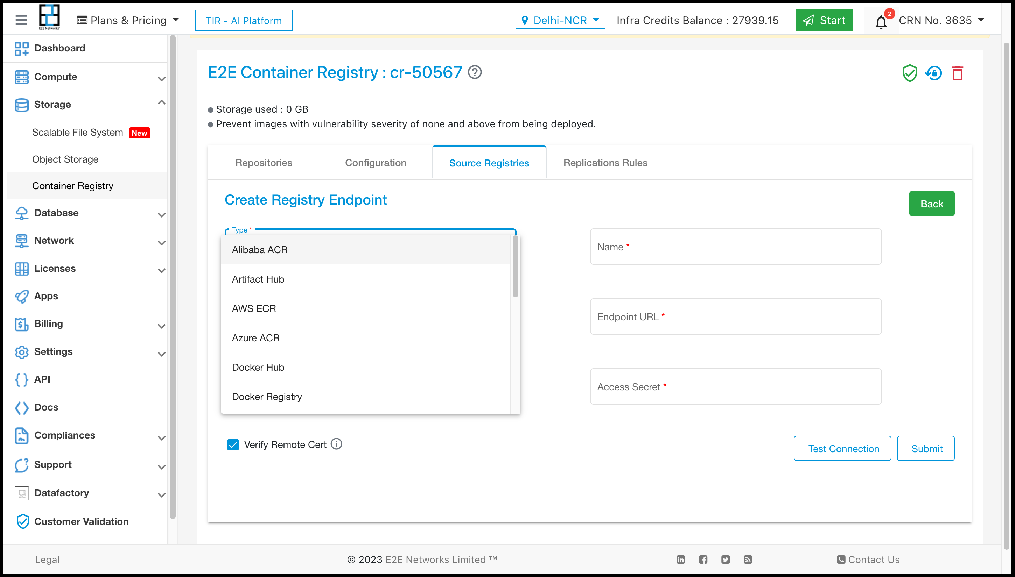Open the notifications bell icon
1015x577 pixels.
[x=881, y=22]
